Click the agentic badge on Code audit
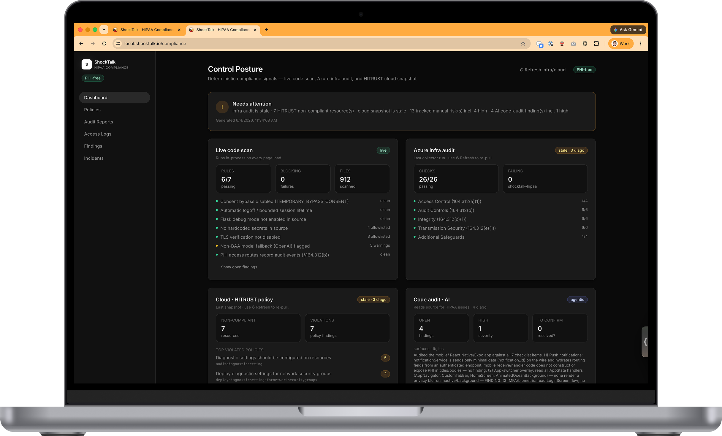This screenshot has height=436, width=722. [x=577, y=300]
